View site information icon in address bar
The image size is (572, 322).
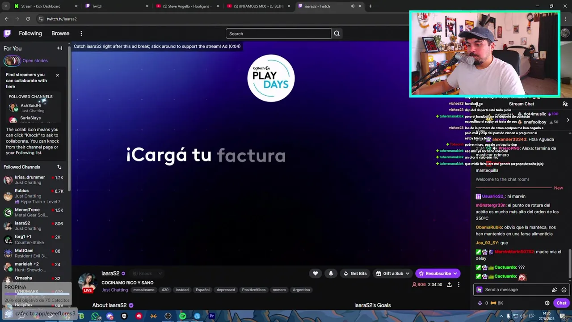point(41,19)
